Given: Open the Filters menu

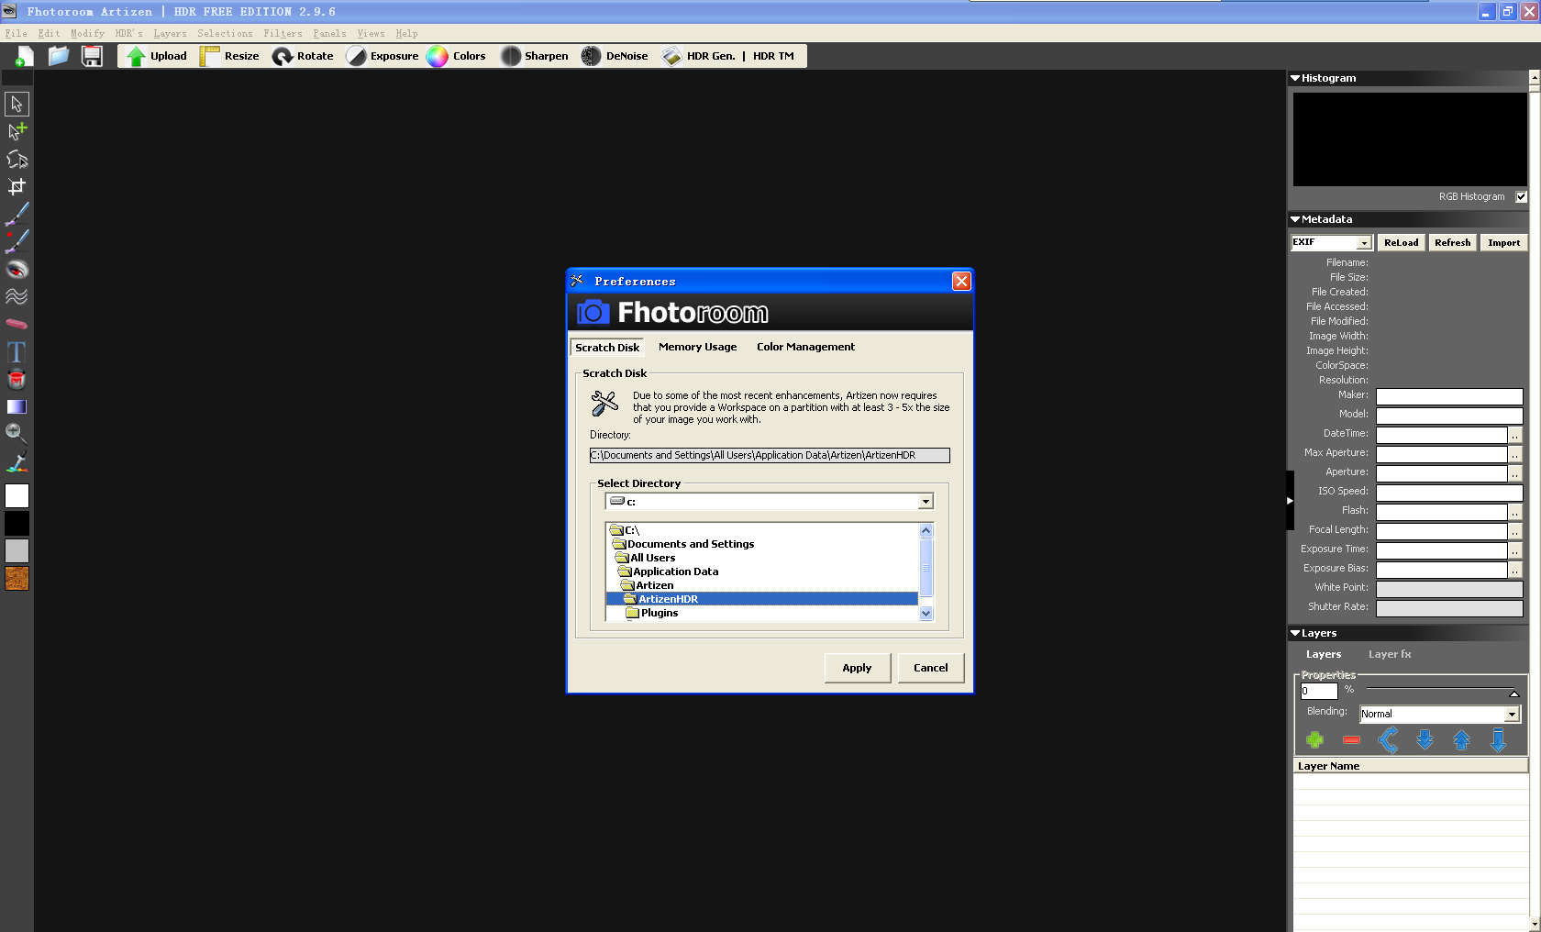Looking at the screenshot, I should [x=283, y=33].
